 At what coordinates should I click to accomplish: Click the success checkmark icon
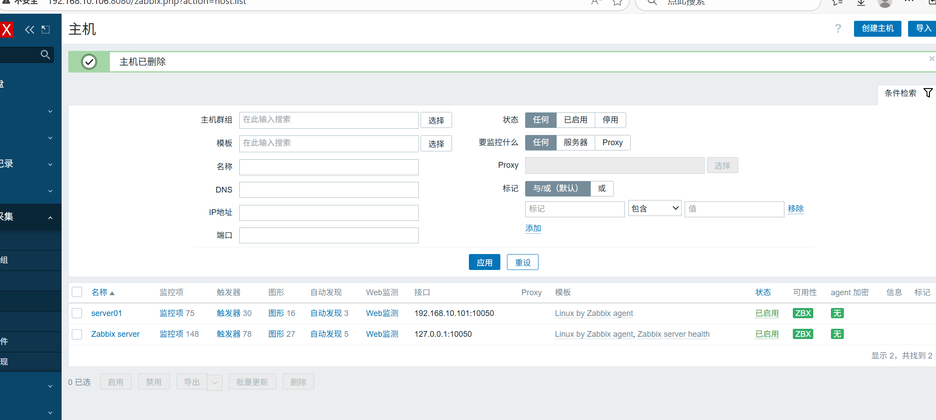[89, 62]
